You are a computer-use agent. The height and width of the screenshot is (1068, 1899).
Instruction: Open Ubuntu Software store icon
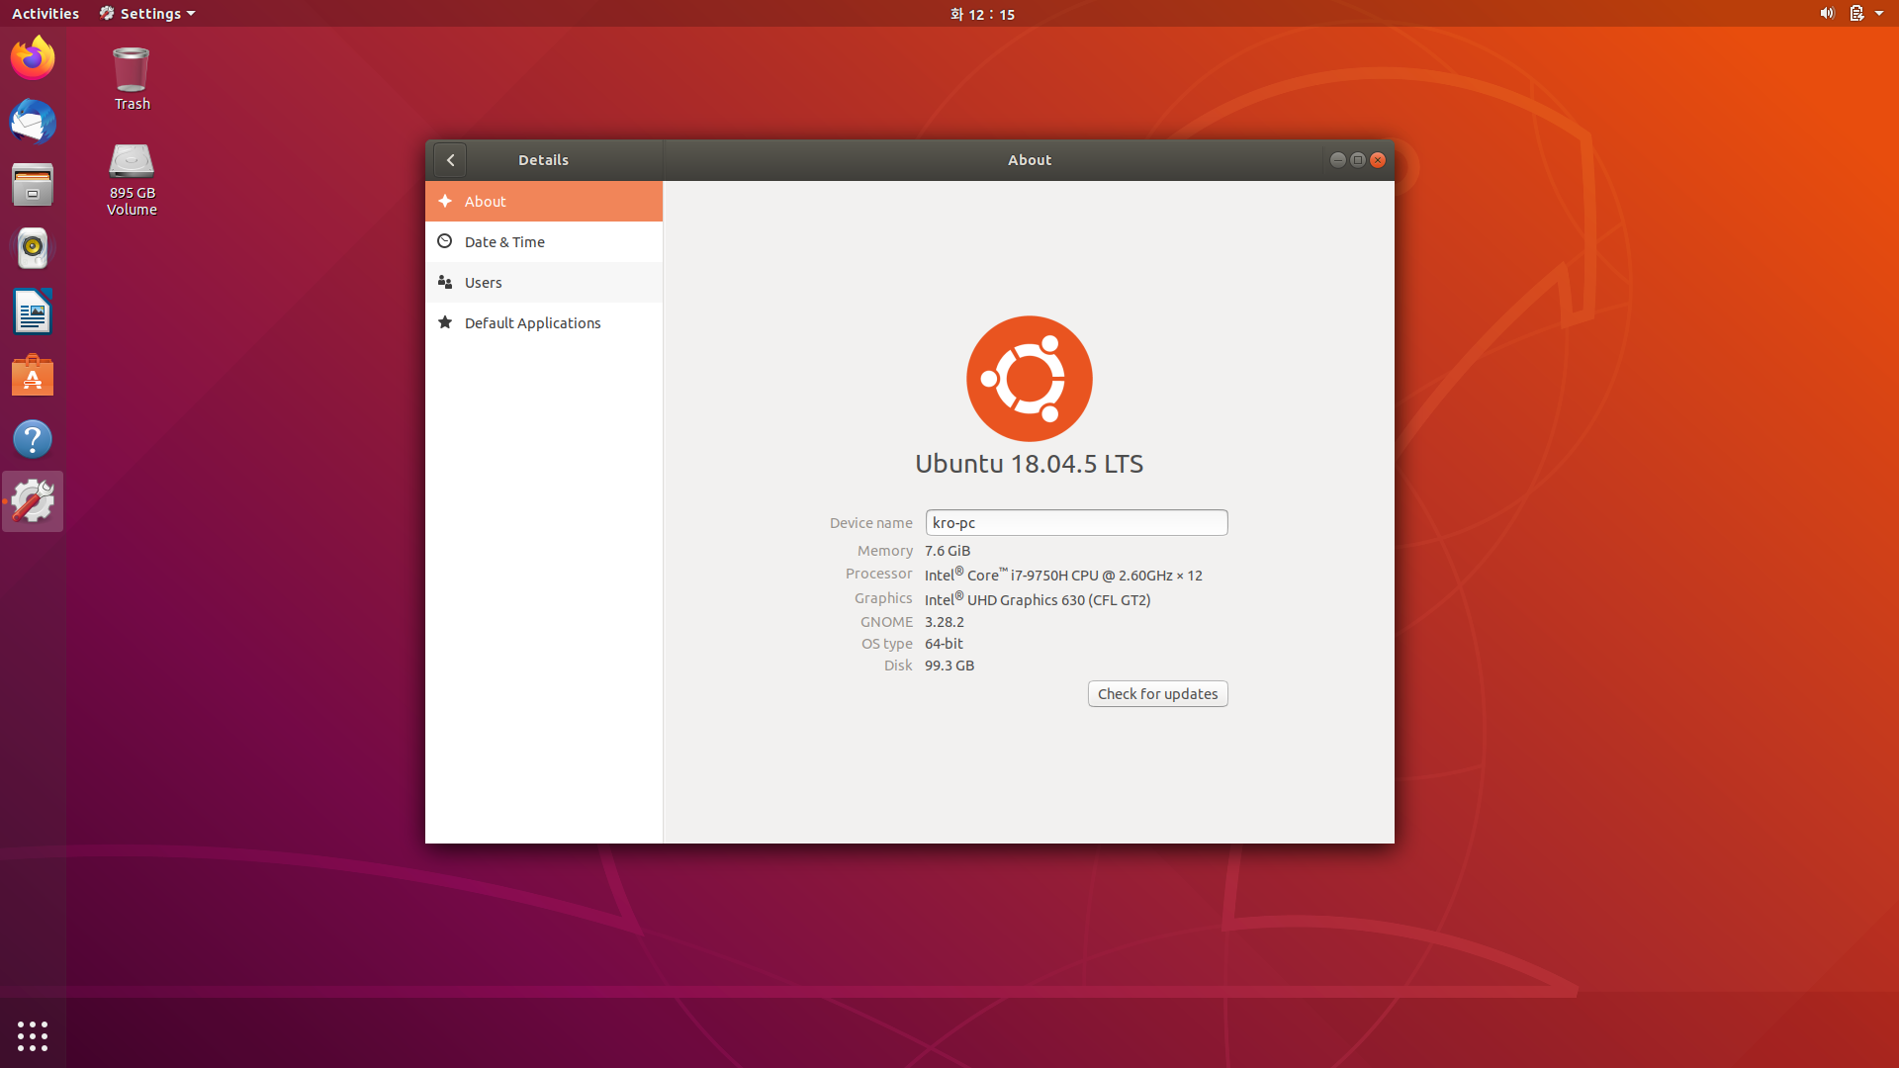[33, 376]
